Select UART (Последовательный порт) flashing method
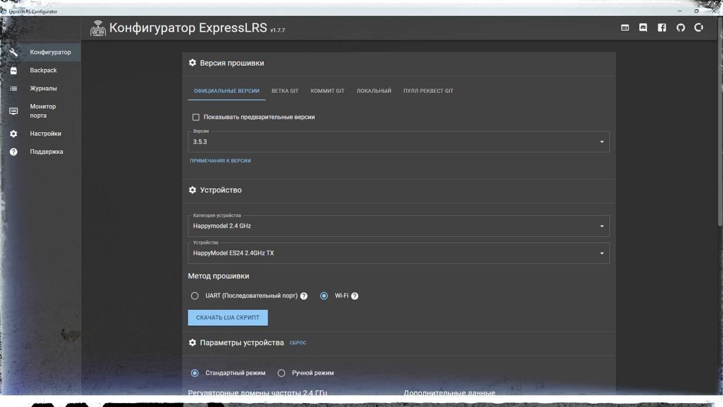The width and height of the screenshot is (723, 407). click(x=195, y=296)
